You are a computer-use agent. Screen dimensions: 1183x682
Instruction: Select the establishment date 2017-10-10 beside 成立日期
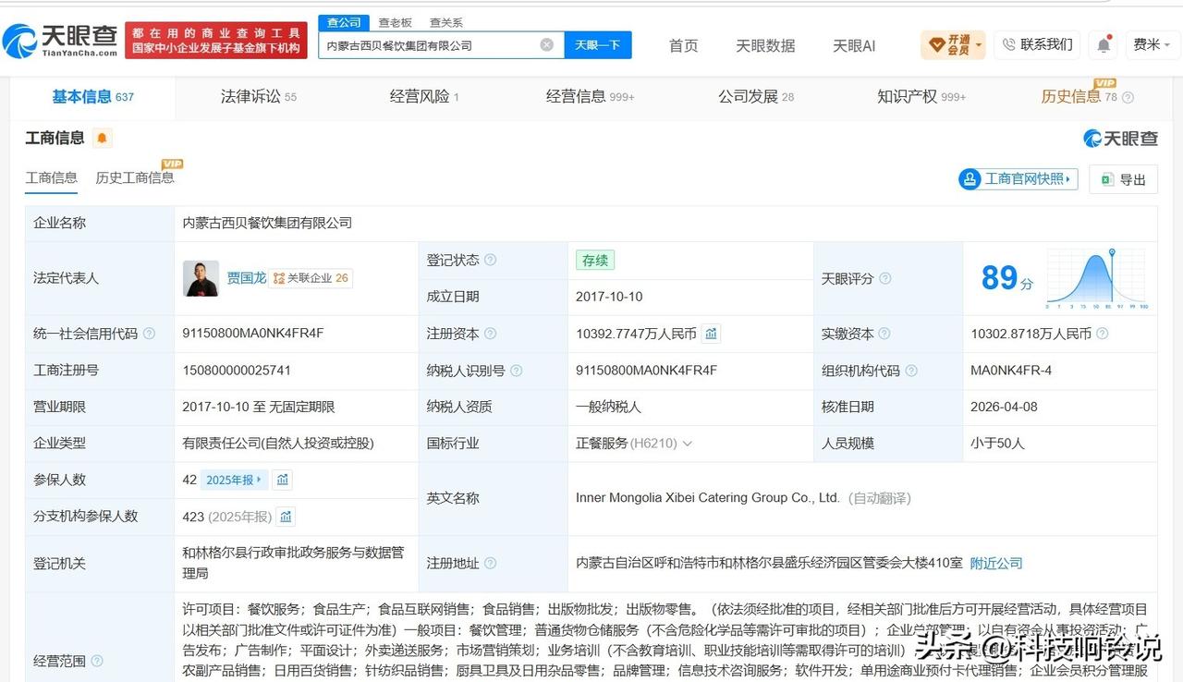(x=609, y=297)
